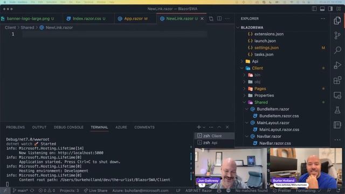Collapse the Shared folder chevron
345x194 pixels.
244,102
